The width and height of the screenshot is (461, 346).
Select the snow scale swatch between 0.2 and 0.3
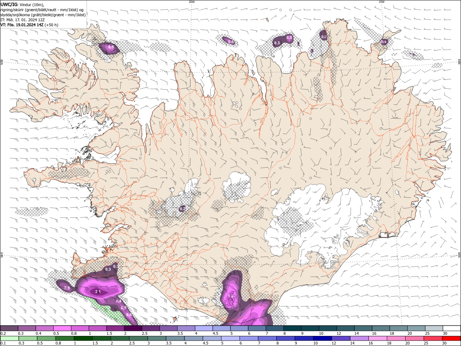pos(9,328)
